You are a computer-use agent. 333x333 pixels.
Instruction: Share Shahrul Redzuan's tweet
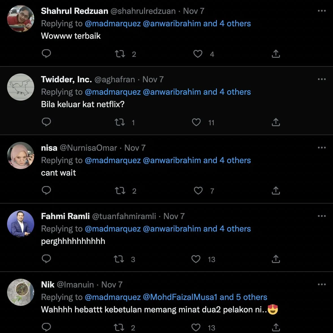coord(276,54)
